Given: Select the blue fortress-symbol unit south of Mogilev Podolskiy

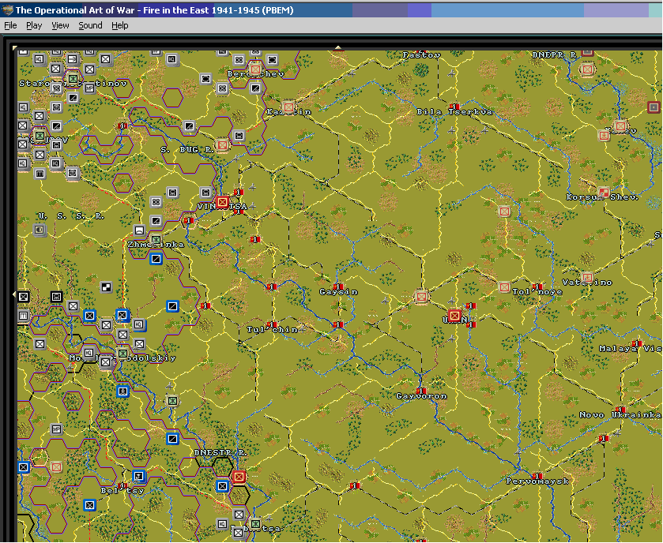Looking at the screenshot, I should pos(122,391).
